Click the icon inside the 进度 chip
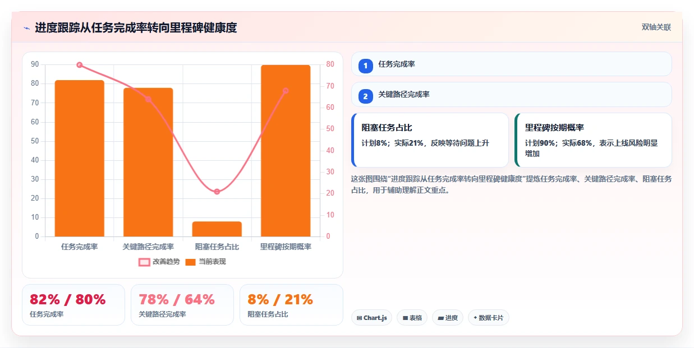The image size is (694, 348). point(441,318)
